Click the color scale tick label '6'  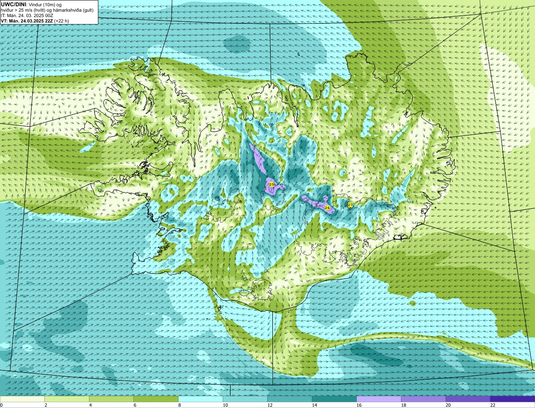[x=135, y=405]
